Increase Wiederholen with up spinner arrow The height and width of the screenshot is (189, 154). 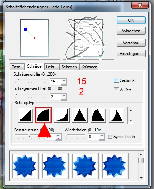102,135
